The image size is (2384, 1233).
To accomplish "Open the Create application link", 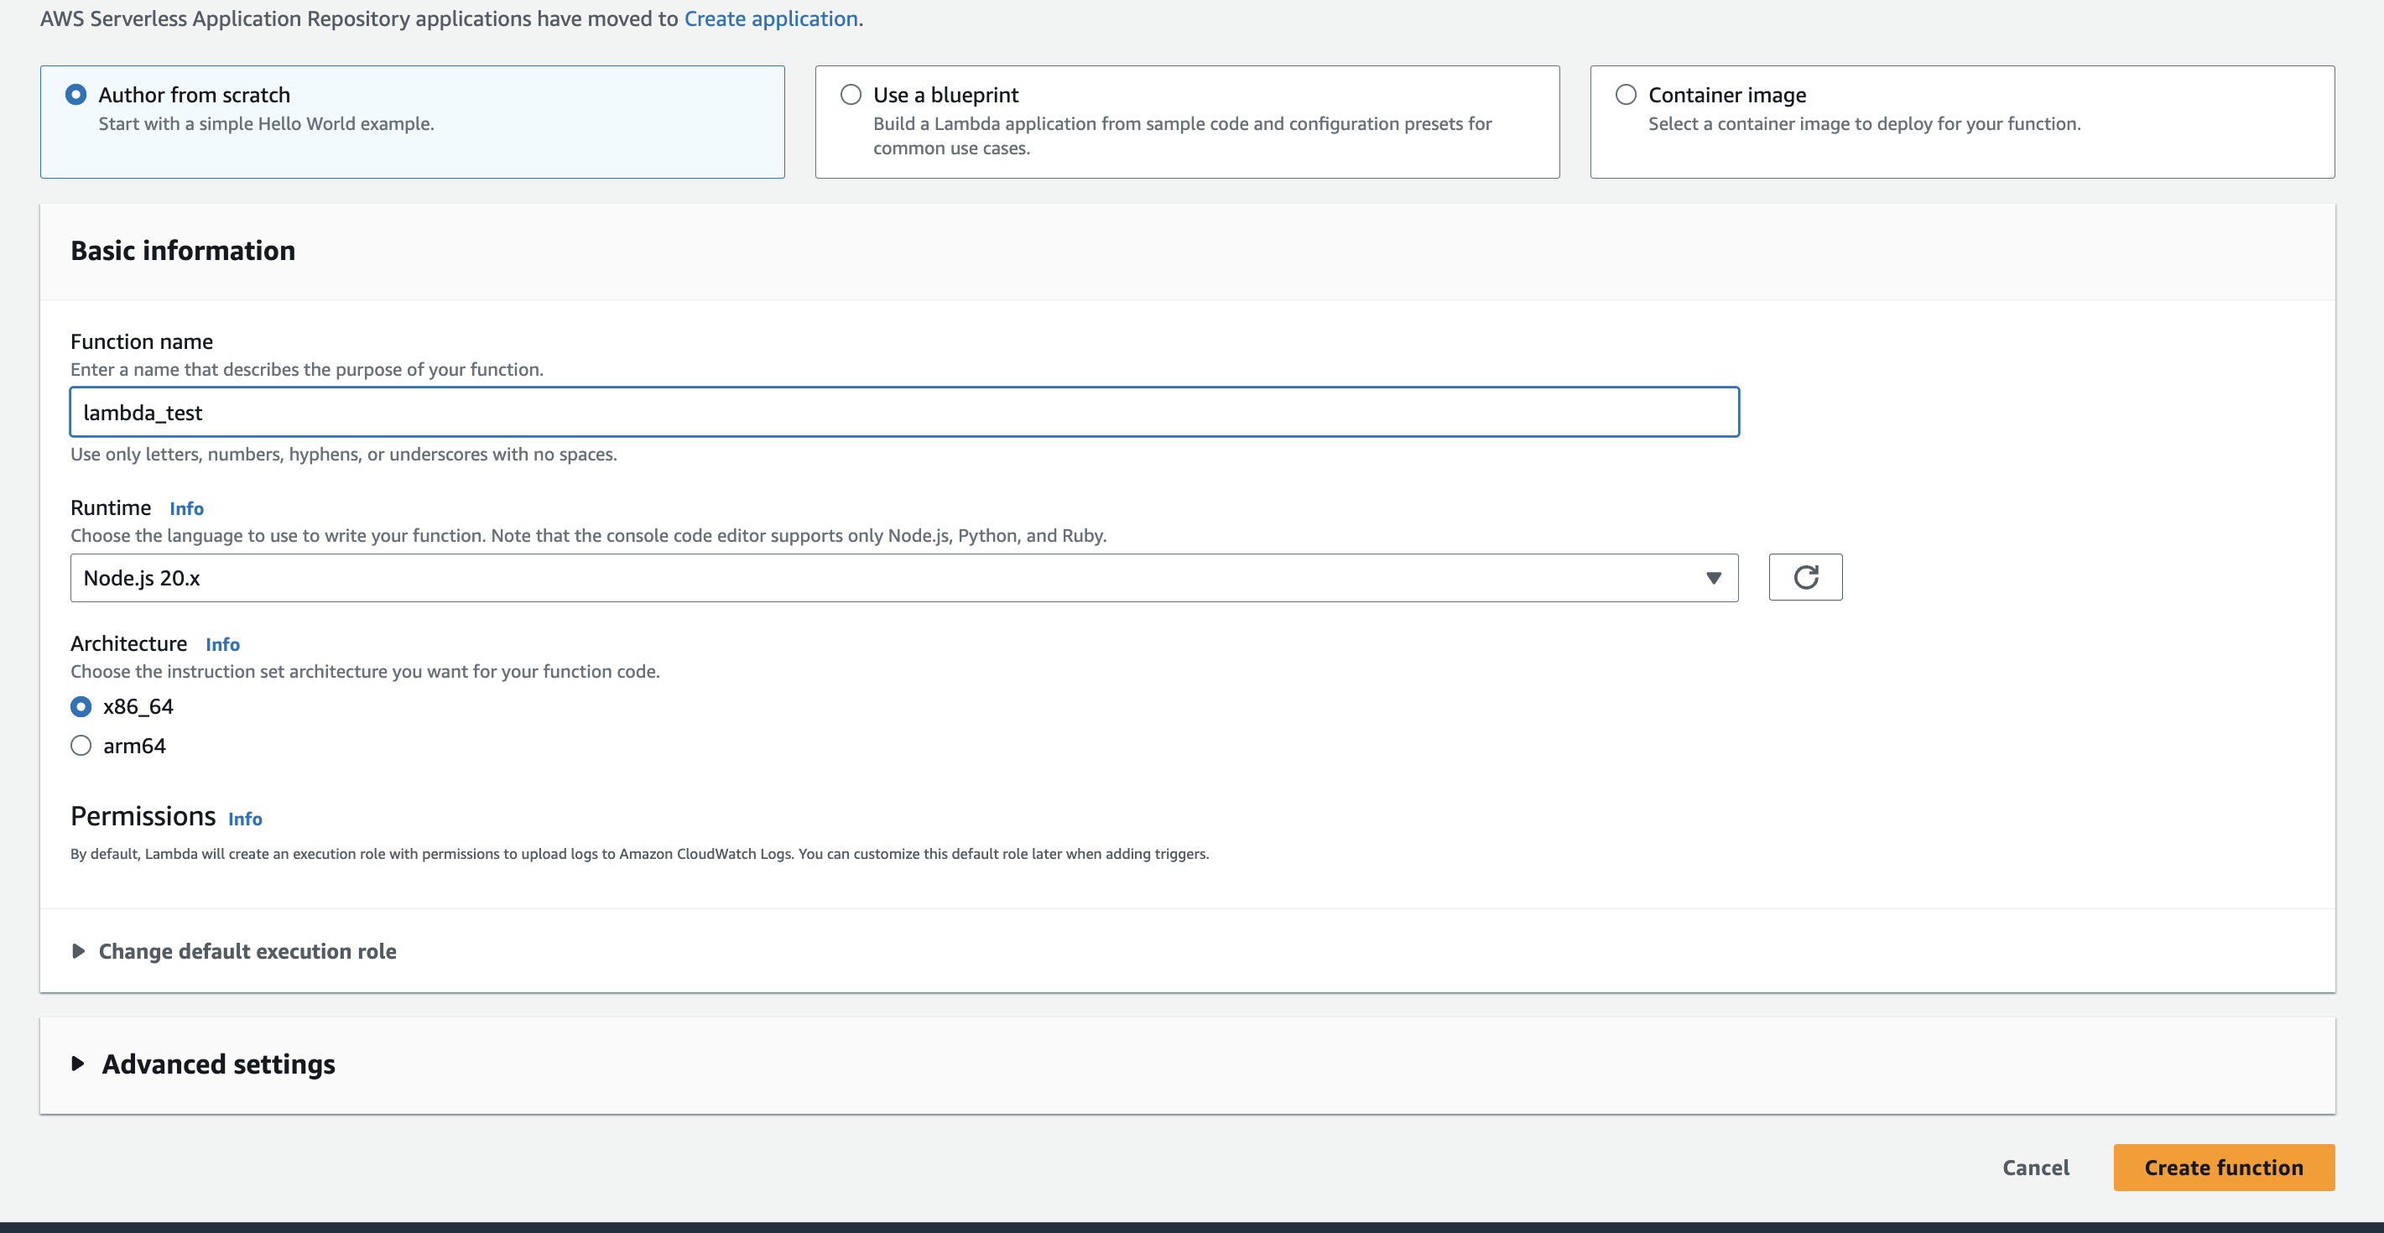I will pyautogui.click(x=770, y=19).
